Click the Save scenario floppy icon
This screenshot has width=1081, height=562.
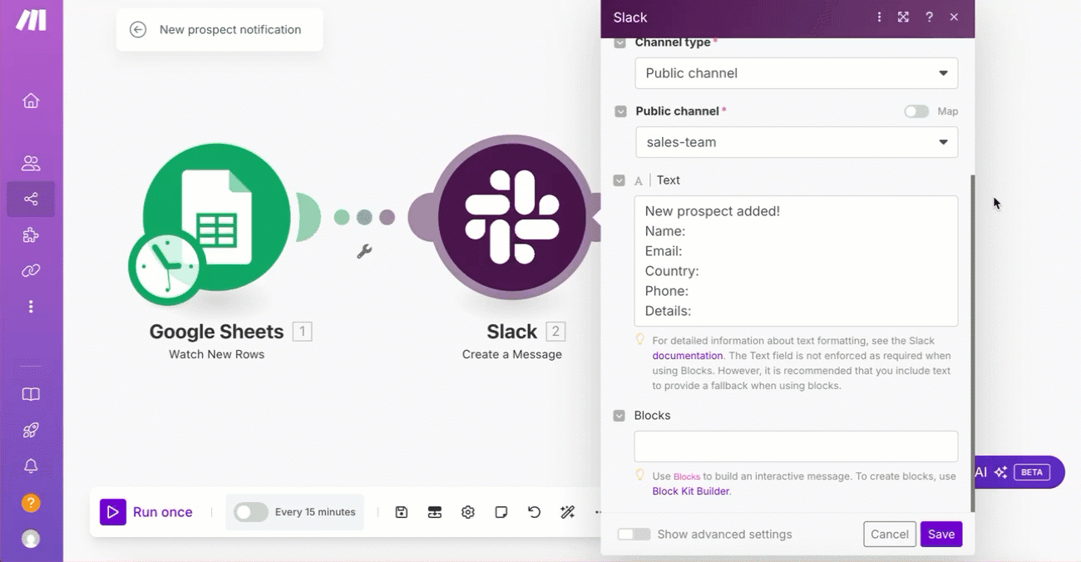tap(402, 512)
